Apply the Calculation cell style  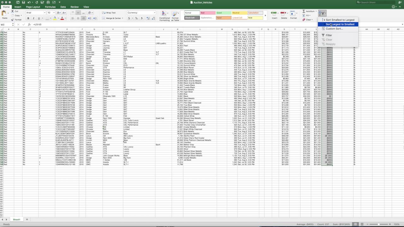(255, 13)
